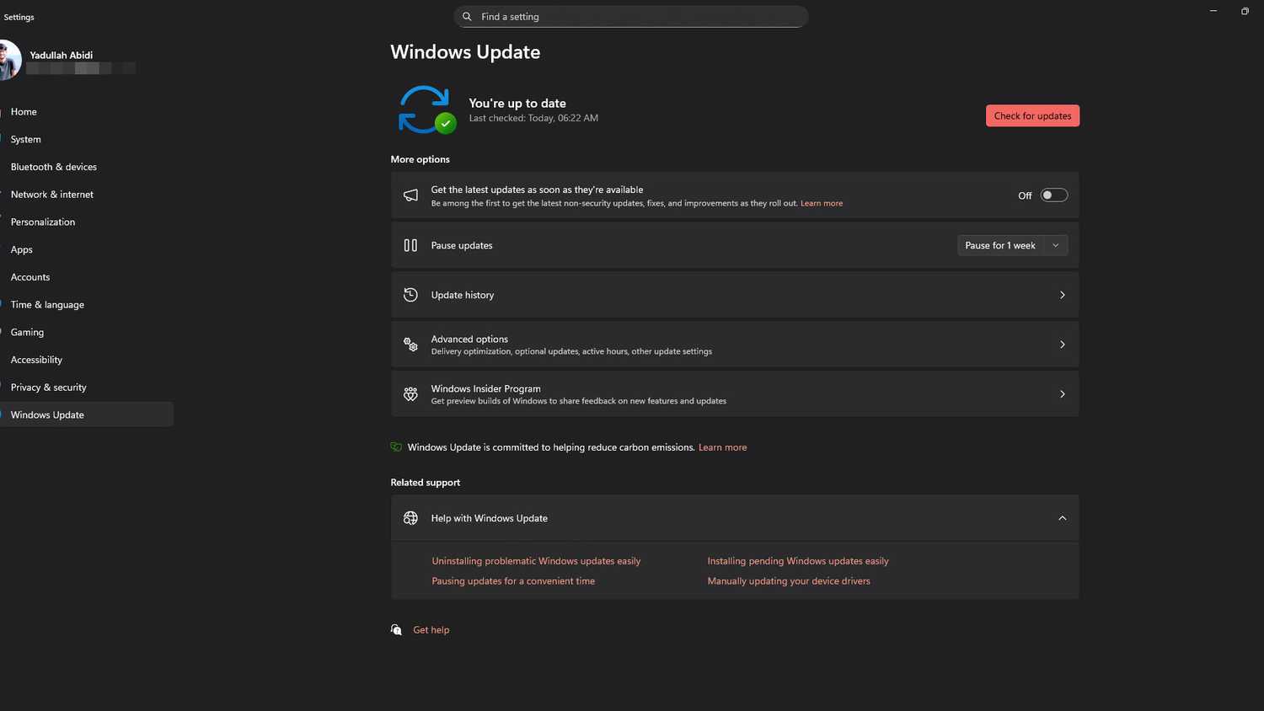This screenshot has width=1264, height=711.
Task: Select Windows Update in the sidebar
Action: click(x=87, y=414)
